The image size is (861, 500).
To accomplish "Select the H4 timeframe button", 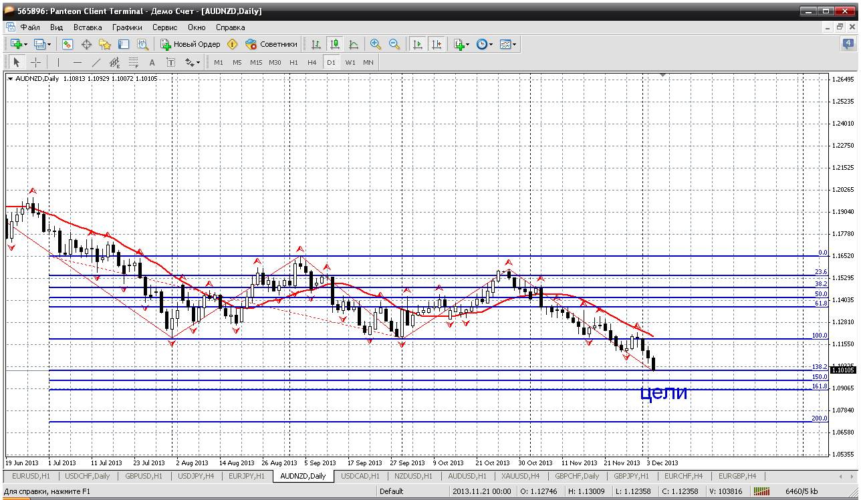I will point(312,62).
